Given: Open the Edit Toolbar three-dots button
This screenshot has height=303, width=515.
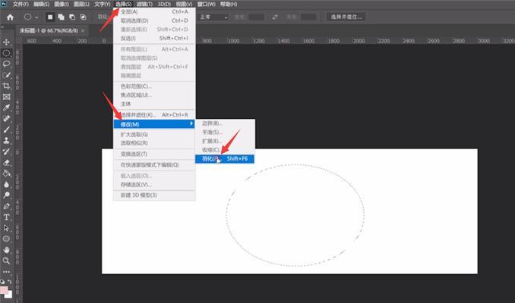Looking at the screenshot, I should [6, 272].
